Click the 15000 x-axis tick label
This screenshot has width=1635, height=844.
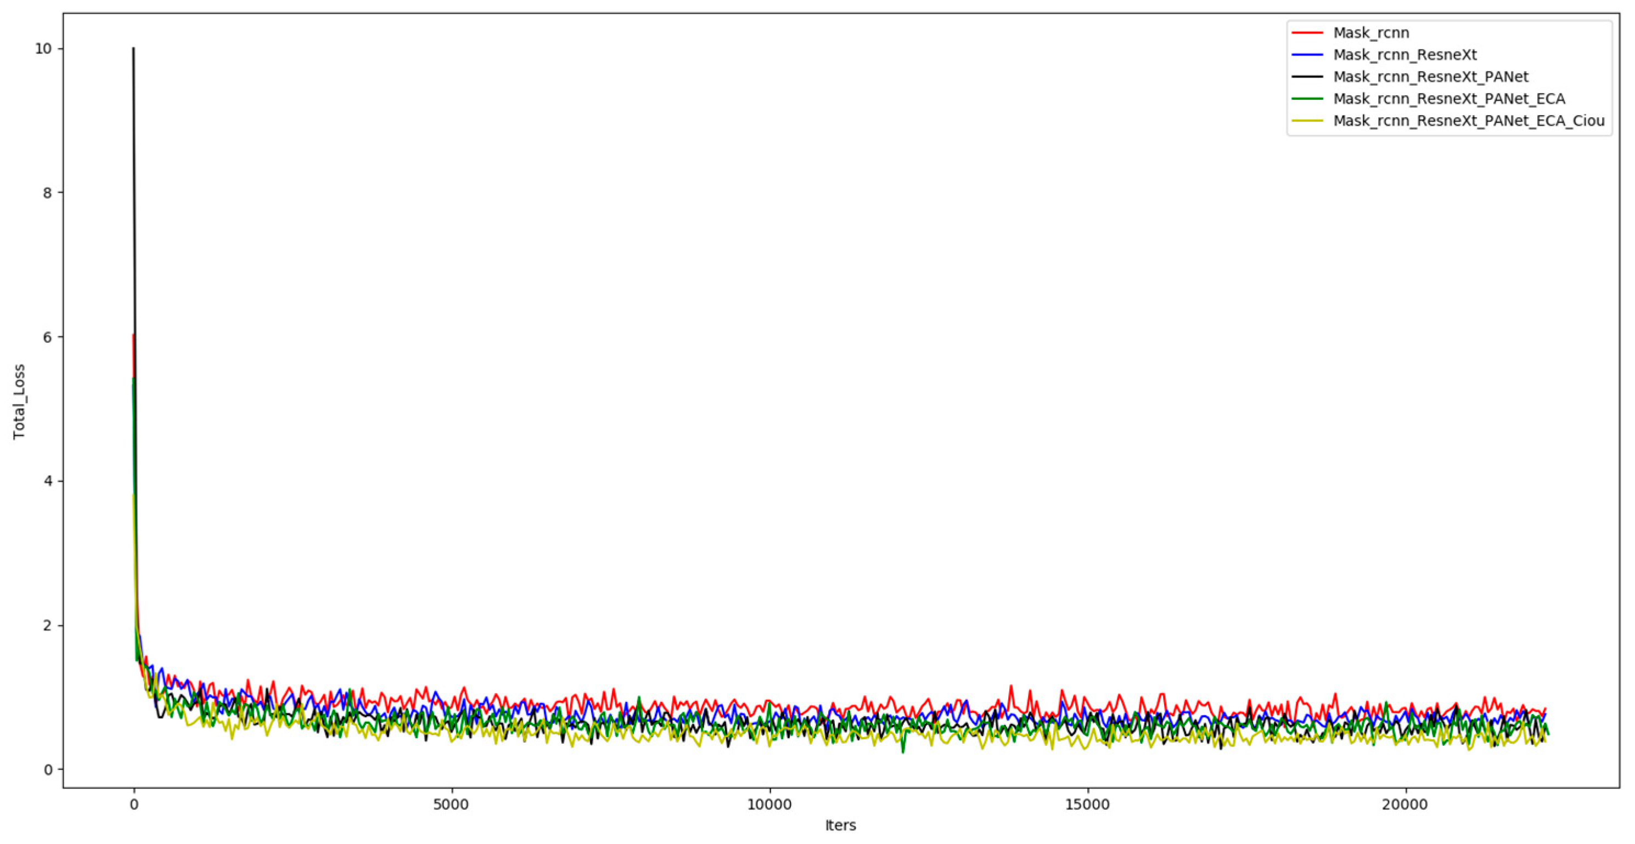tap(1087, 805)
